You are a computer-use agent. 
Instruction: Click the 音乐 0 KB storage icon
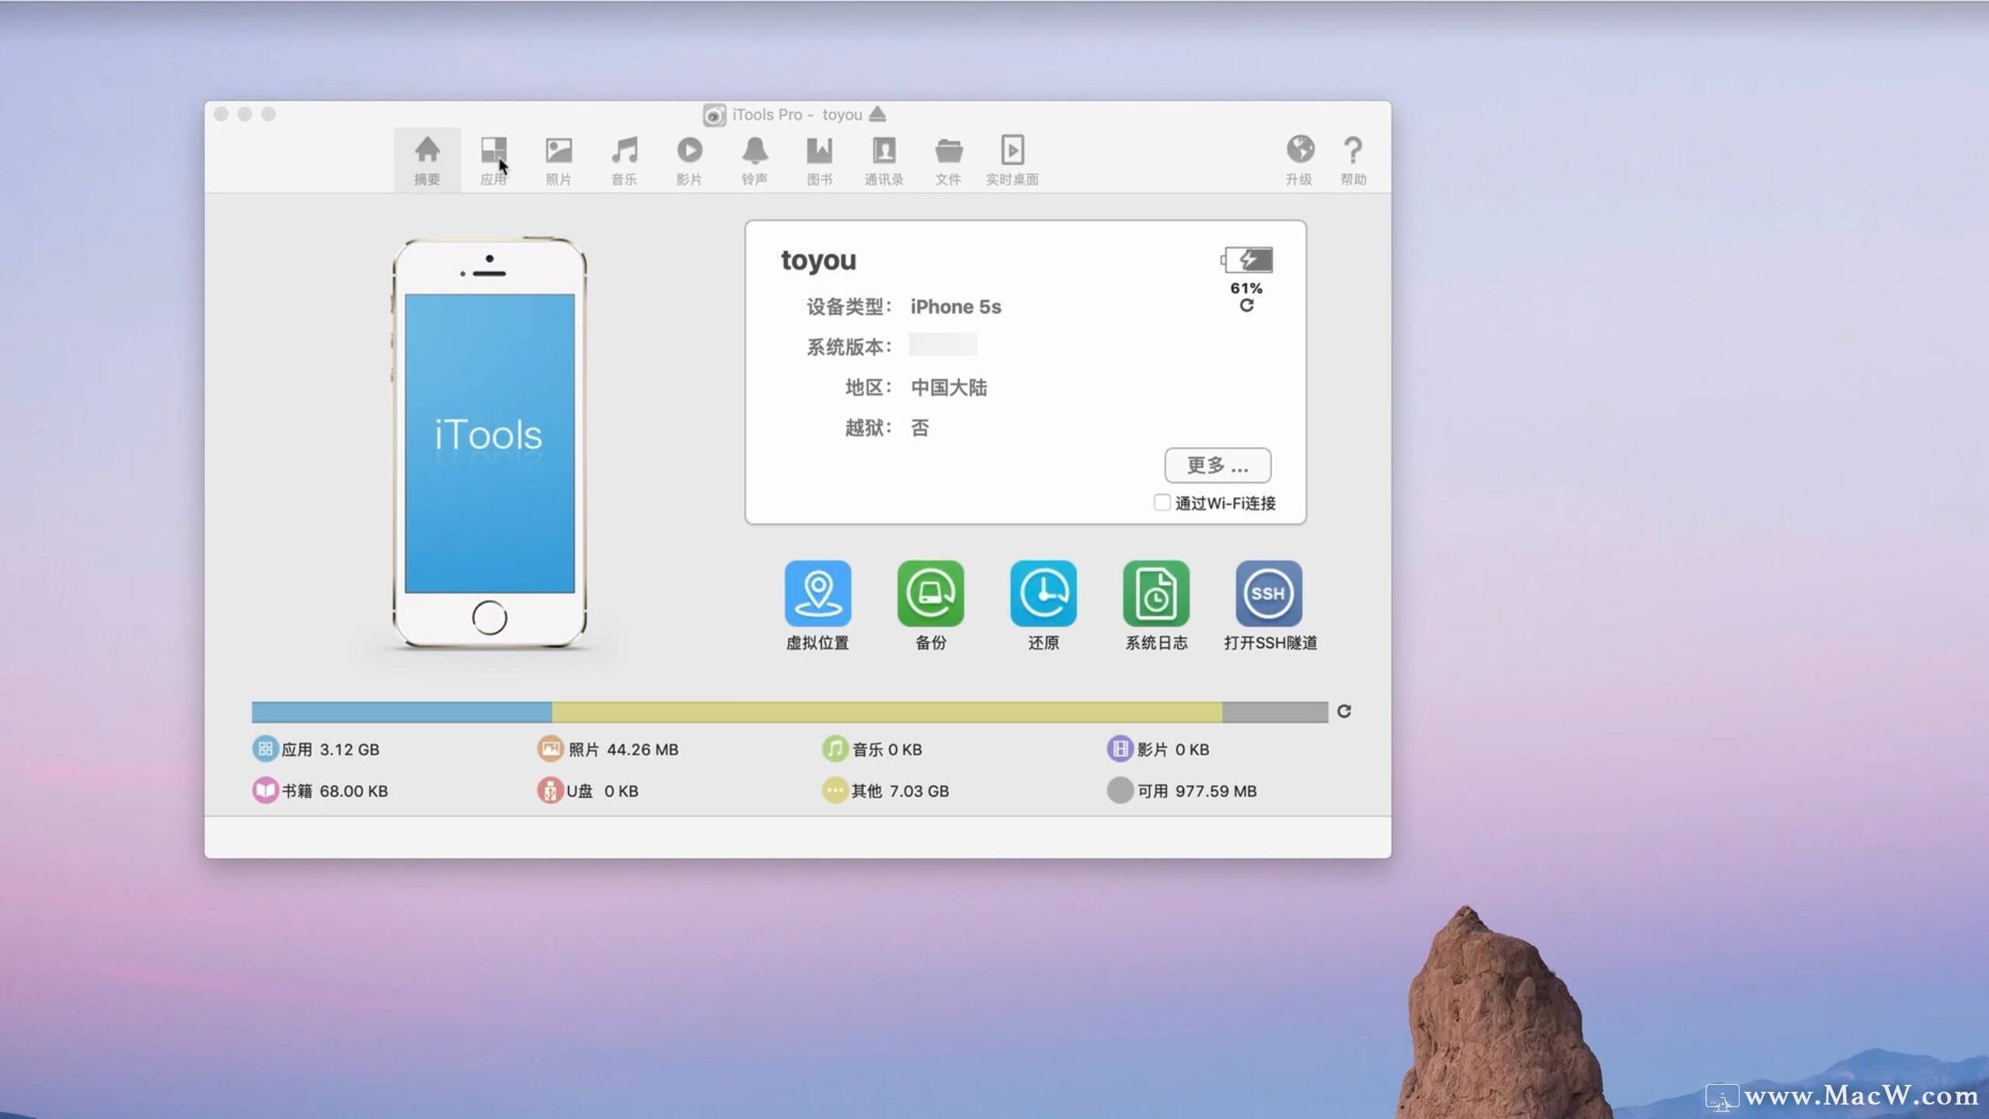coord(834,749)
